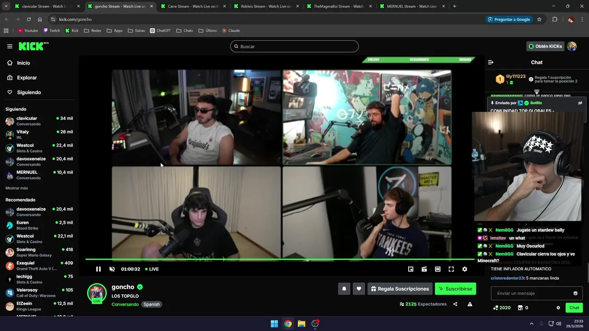Image resolution: width=589 pixels, height=331 pixels.
Task: Click the Suscribirse button
Action: pyautogui.click(x=456, y=289)
